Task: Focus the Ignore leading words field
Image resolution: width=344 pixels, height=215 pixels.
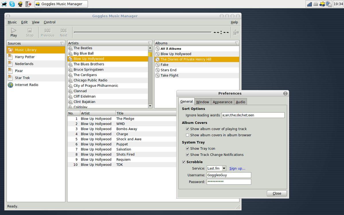Action: (x=253, y=115)
